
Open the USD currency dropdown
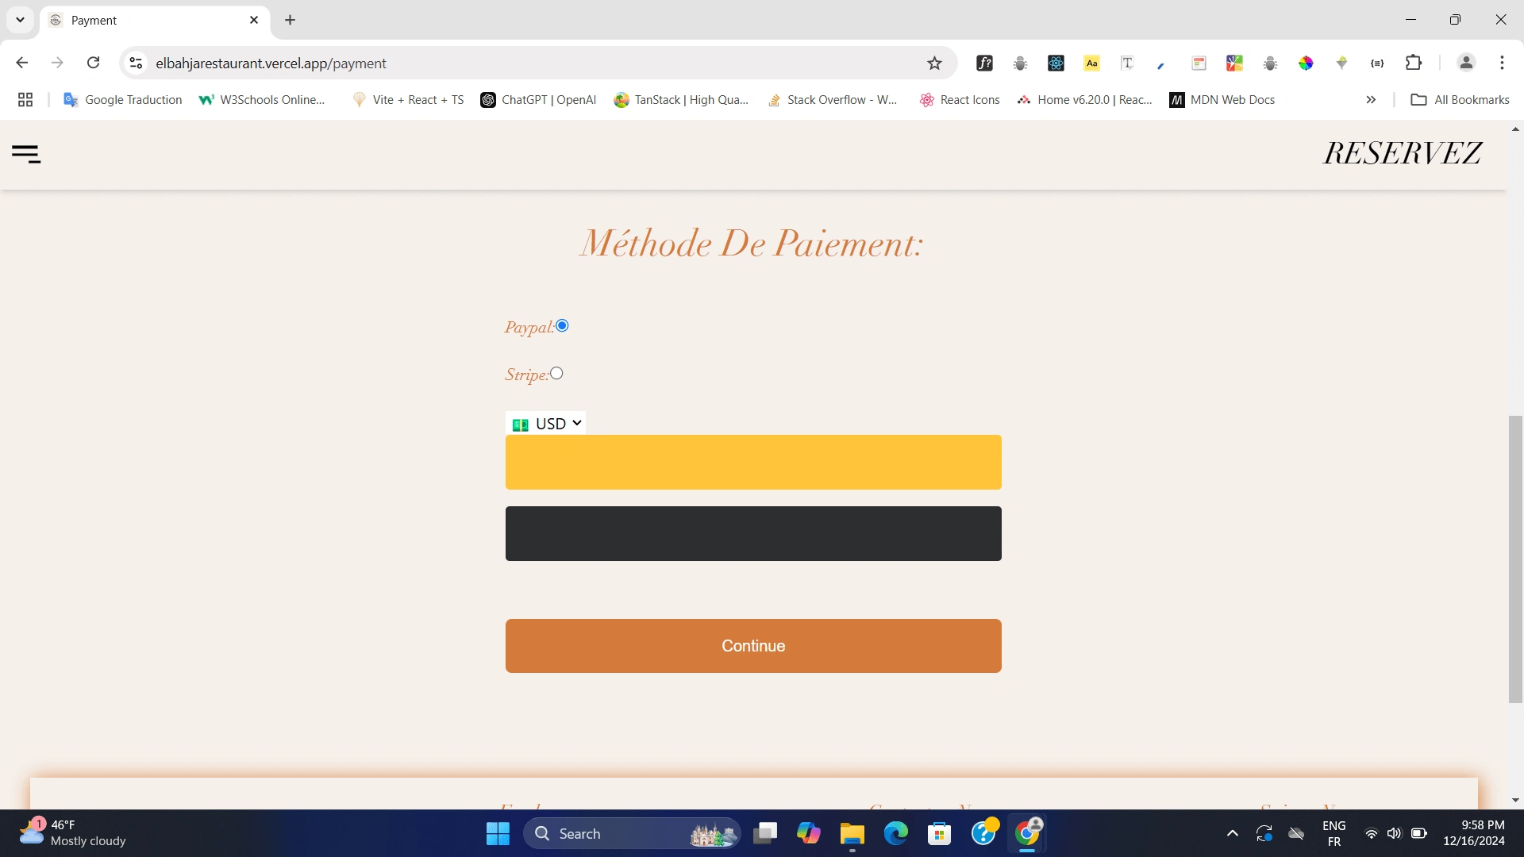click(x=547, y=424)
